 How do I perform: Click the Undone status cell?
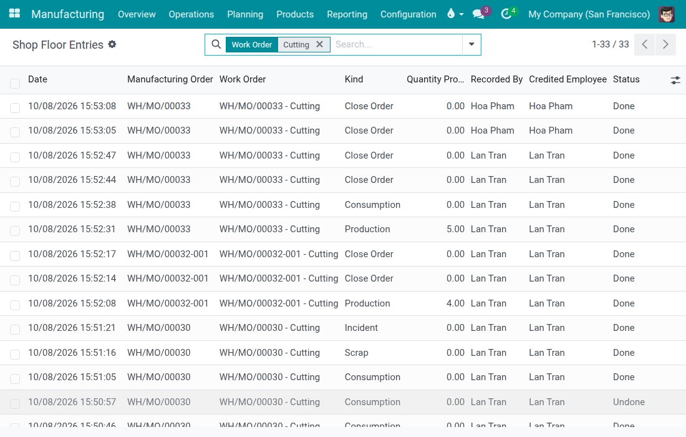[629, 402]
